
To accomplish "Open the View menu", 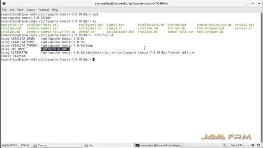I will [x=20, y=10].
